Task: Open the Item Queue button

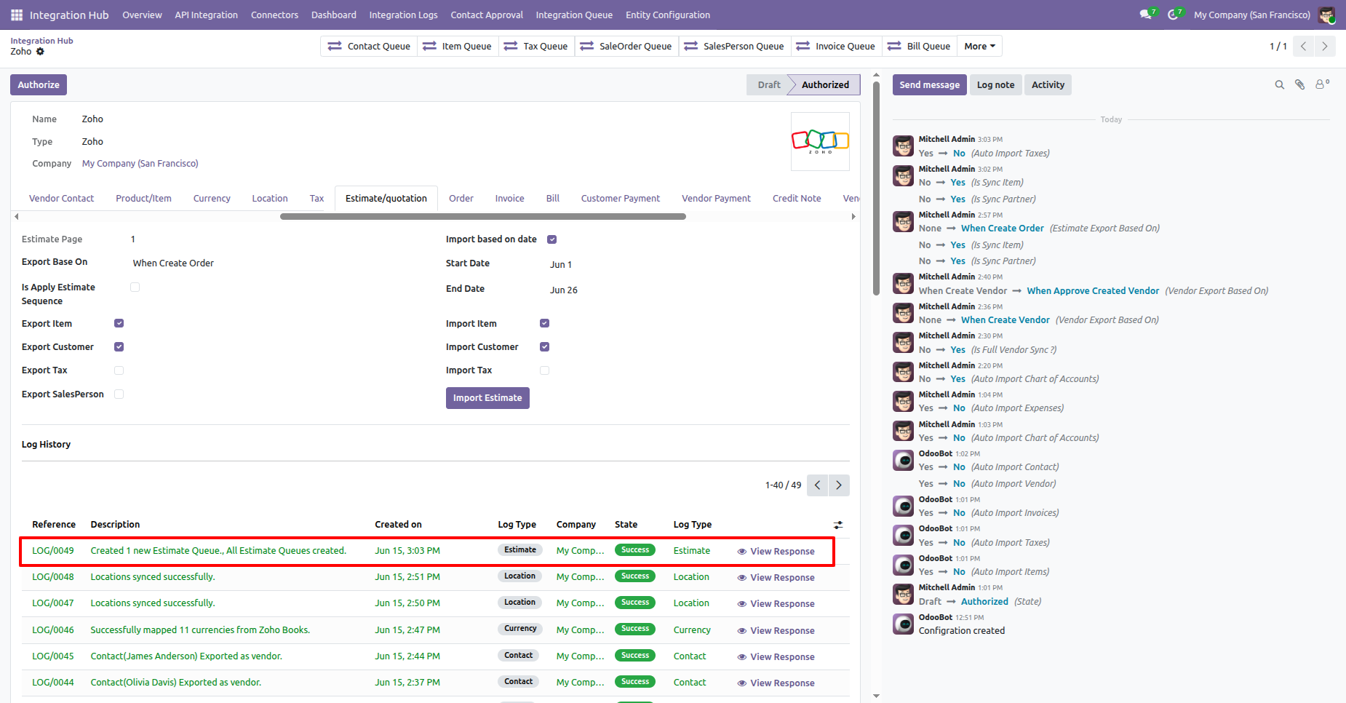Action: click(x=457, y=47)
